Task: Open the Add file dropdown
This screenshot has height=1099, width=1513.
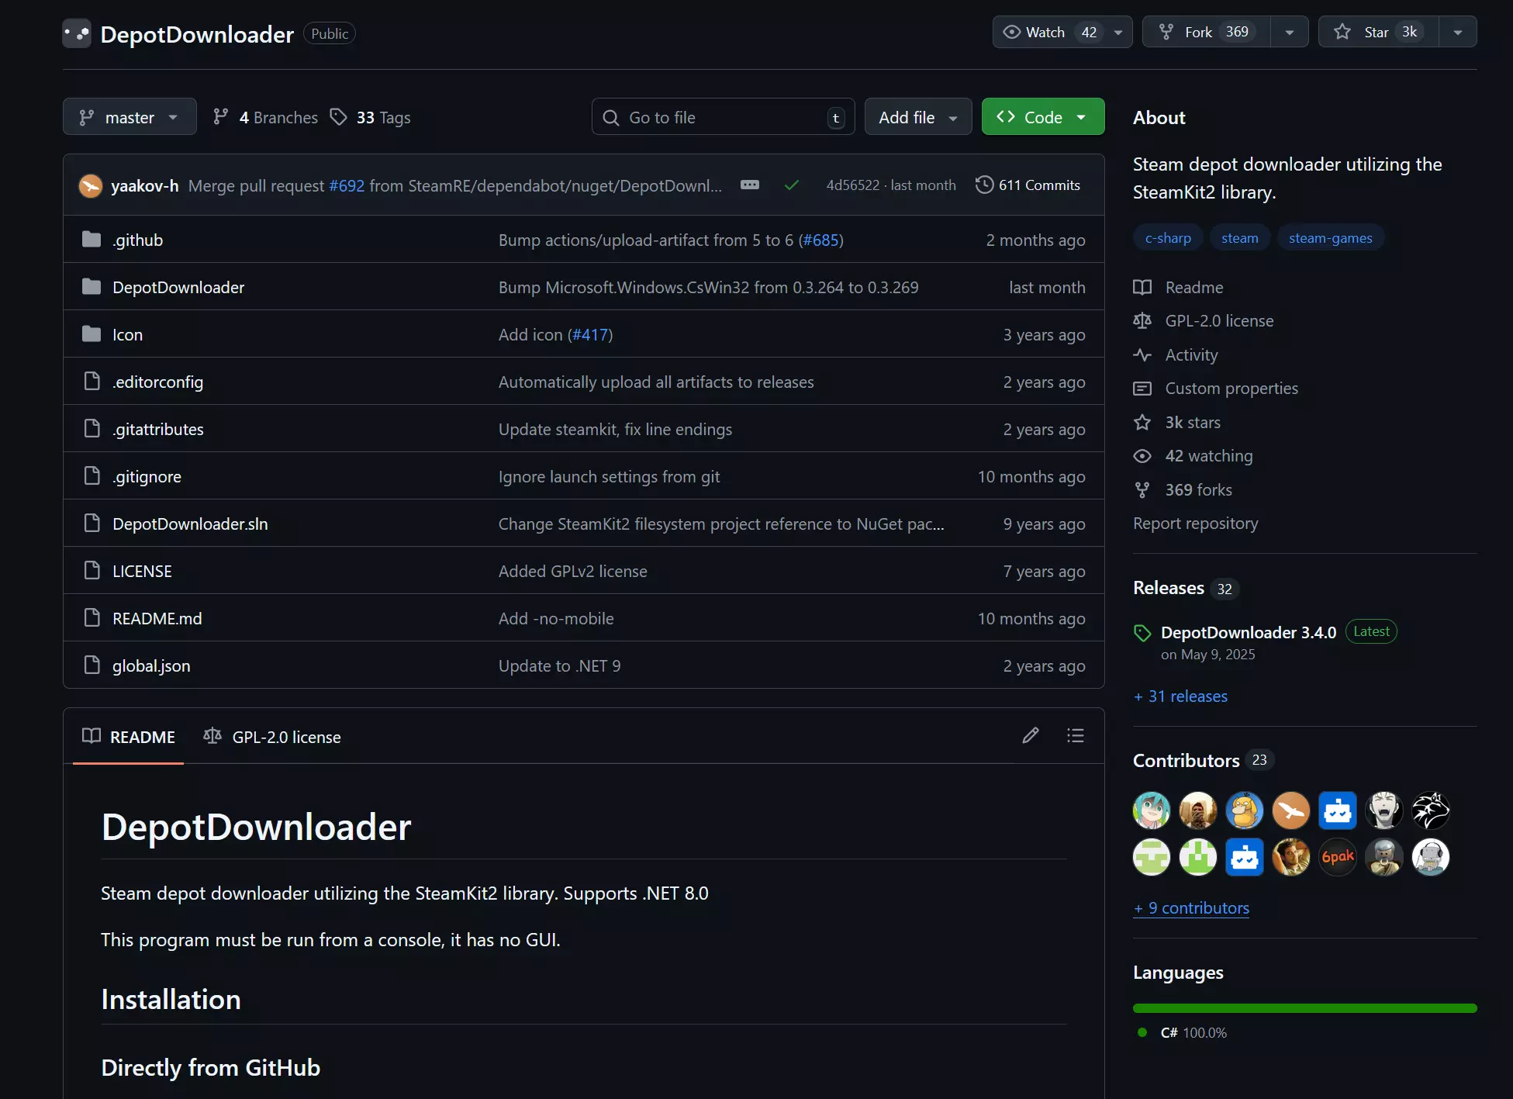Action: [x=917, y=117]
